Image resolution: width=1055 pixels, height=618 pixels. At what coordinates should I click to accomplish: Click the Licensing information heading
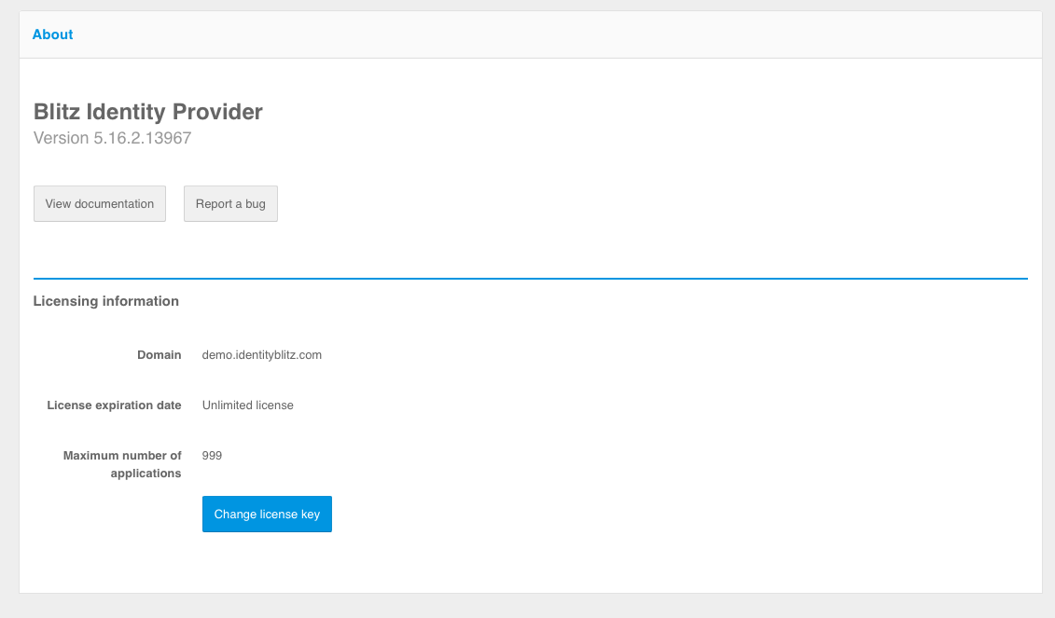[x=106, y=301]
